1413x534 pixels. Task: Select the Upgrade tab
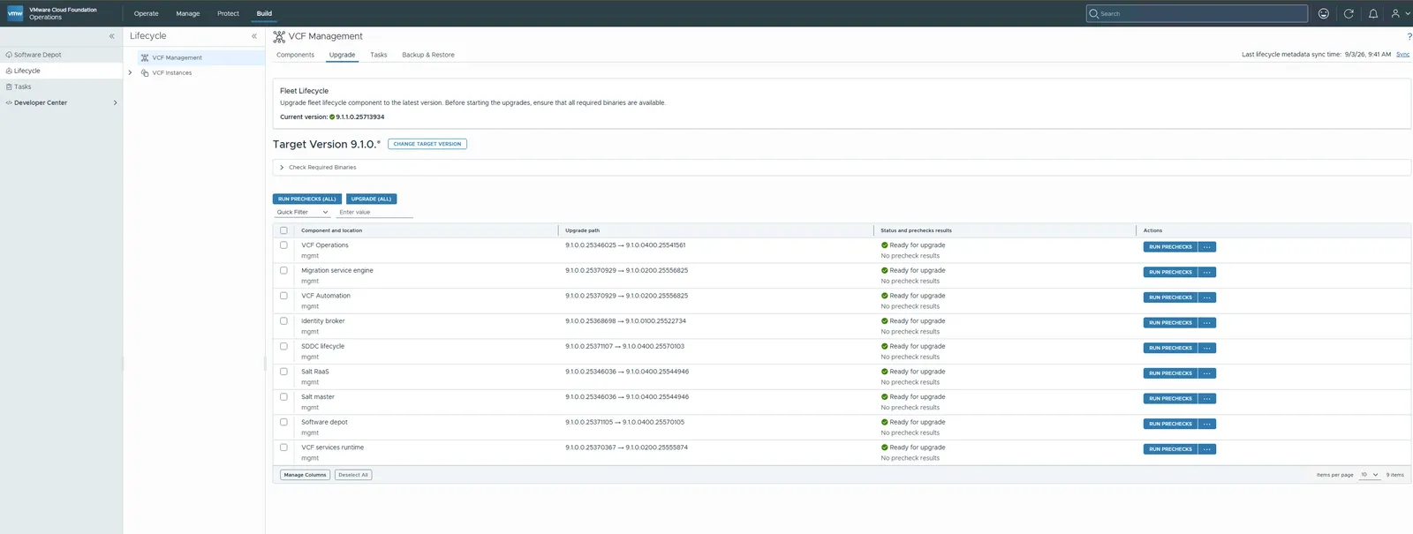(342, 55)
